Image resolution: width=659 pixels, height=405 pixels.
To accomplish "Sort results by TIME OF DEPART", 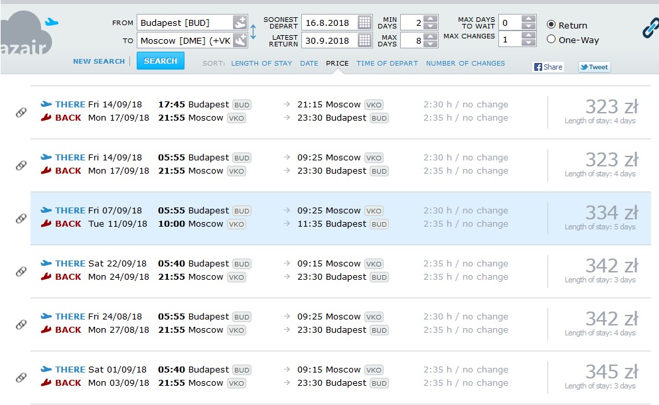I will [387, 64].
